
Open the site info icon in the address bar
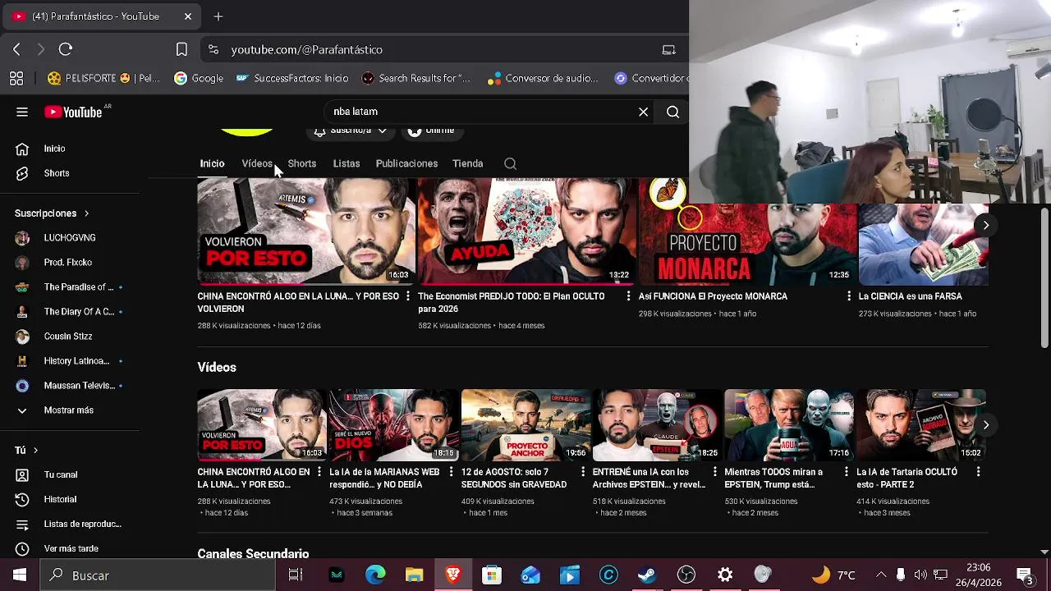[x=213, y=49]
